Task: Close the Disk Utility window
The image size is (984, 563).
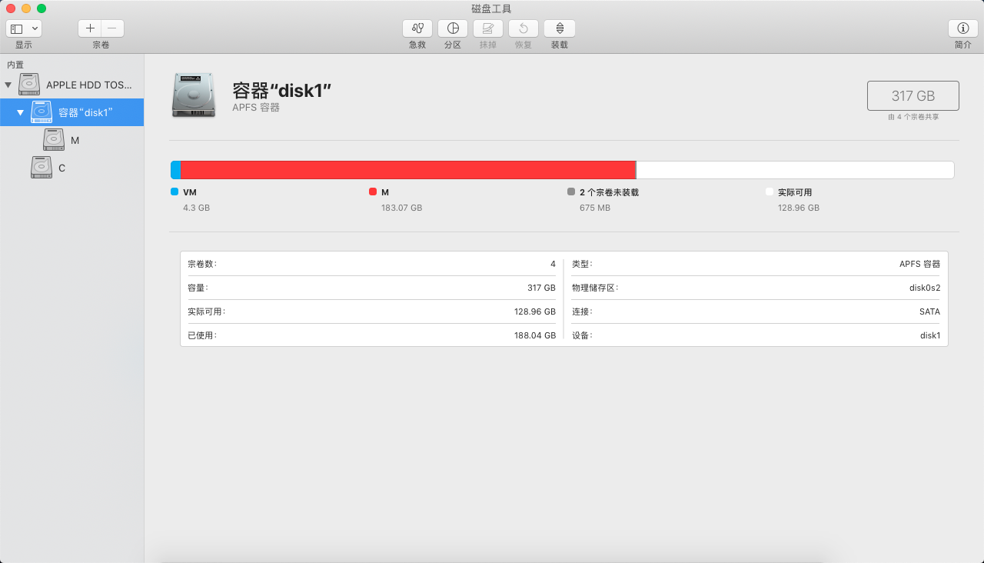Action: coord(11,8)
